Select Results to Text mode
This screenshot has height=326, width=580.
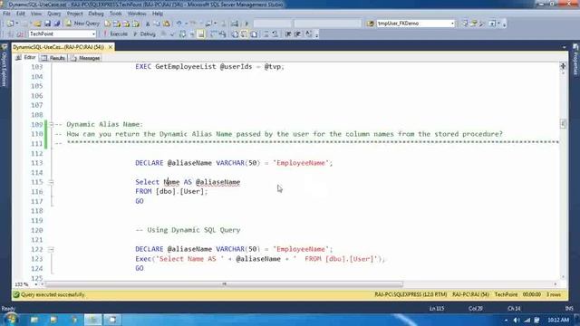click(x=235, y=34)
